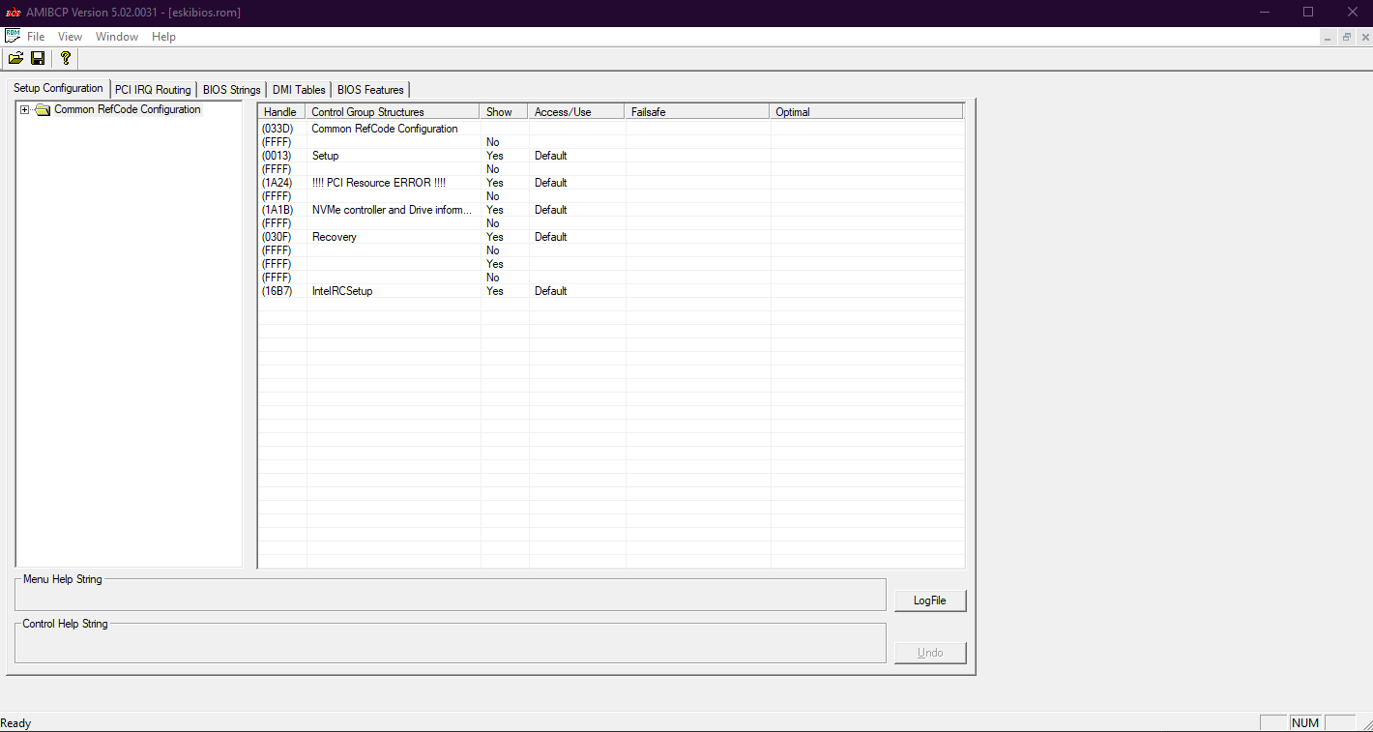Click the LogFile button
Image resolution: width=1373 pixels, height=732 pixels.
tap(930, 600)
